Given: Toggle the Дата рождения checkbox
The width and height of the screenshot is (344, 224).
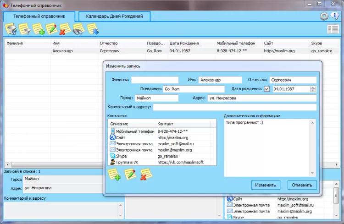Looking at the screenshot, I should click(267, 89).
